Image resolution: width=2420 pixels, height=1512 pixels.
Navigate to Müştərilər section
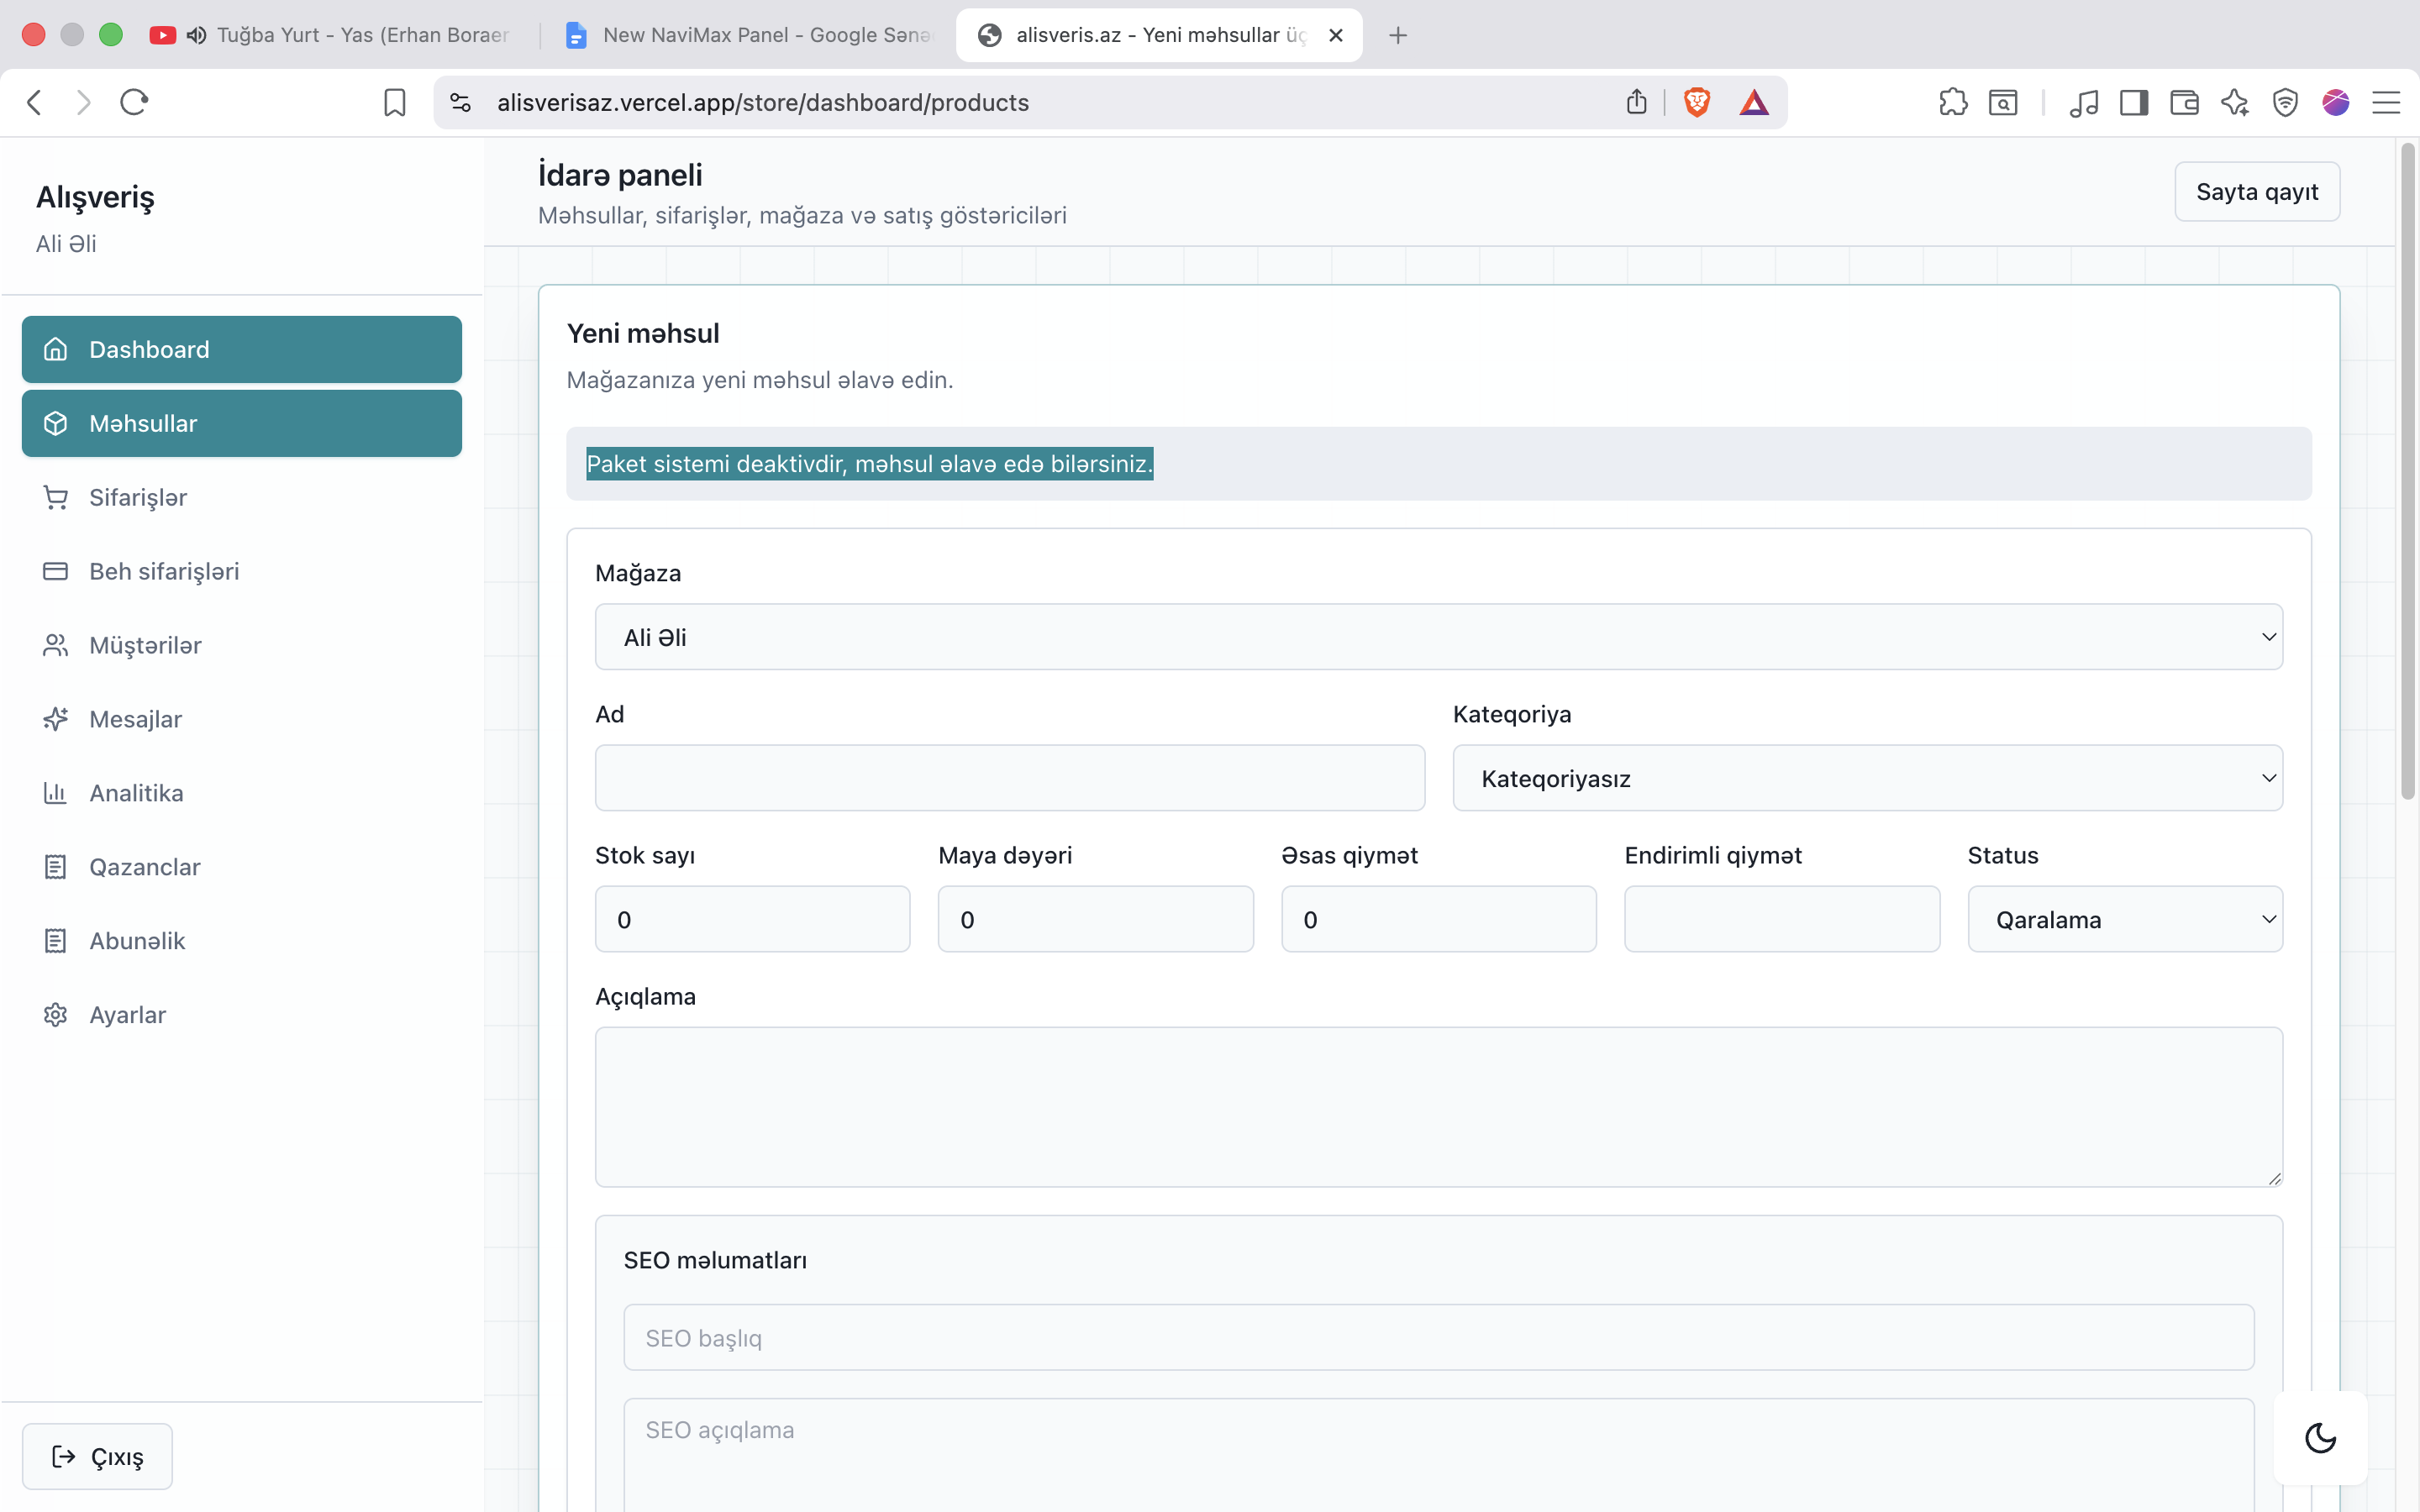[242, 645]
